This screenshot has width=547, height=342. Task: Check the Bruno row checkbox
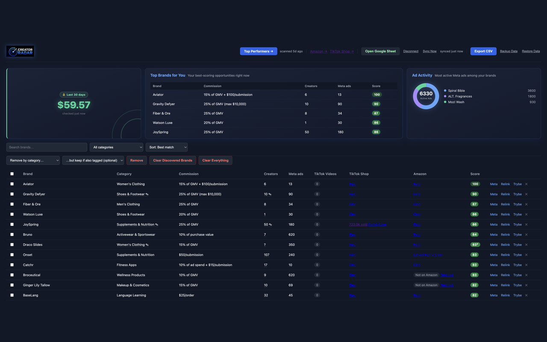(x=12, y=235)
